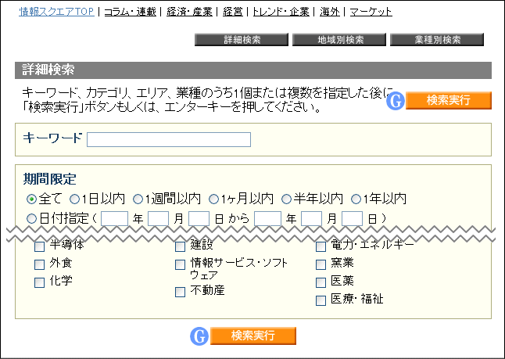Focus the start month field before から
The image size is (505, 359).
tap(158, 219)
